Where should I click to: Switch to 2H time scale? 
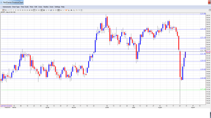tap(27, 10)
